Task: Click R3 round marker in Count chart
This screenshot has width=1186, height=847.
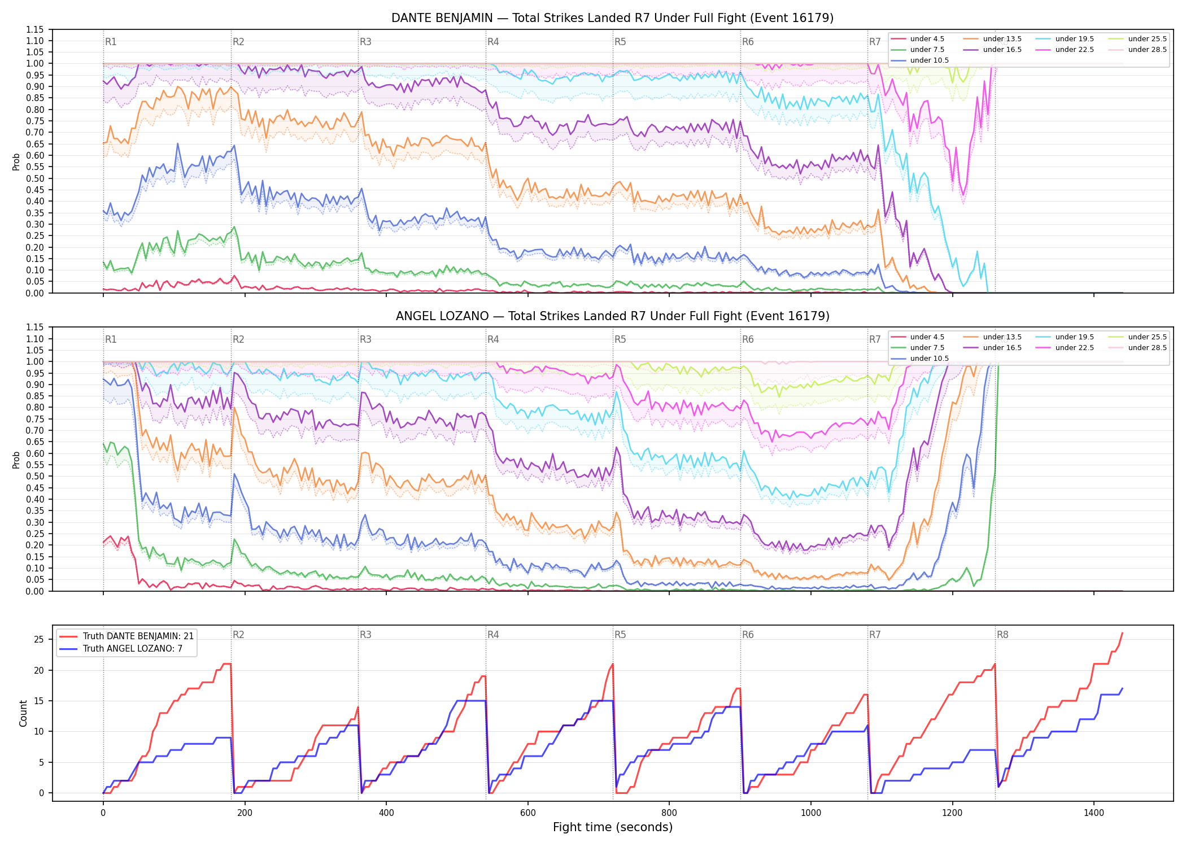Action: tap(365, 635)
